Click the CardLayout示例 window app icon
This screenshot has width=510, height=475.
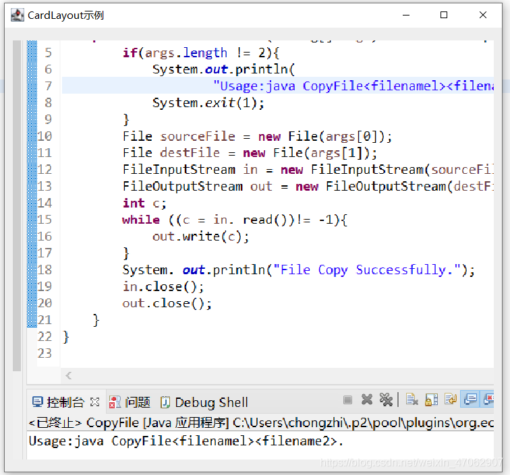18,15
